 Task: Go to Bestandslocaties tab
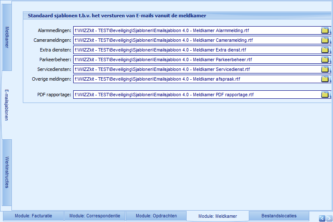278,216
